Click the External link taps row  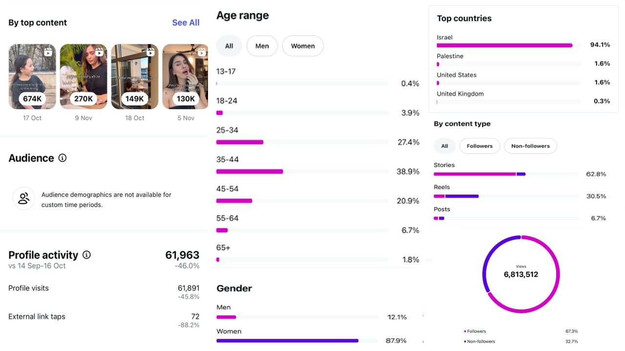point(104,320)
